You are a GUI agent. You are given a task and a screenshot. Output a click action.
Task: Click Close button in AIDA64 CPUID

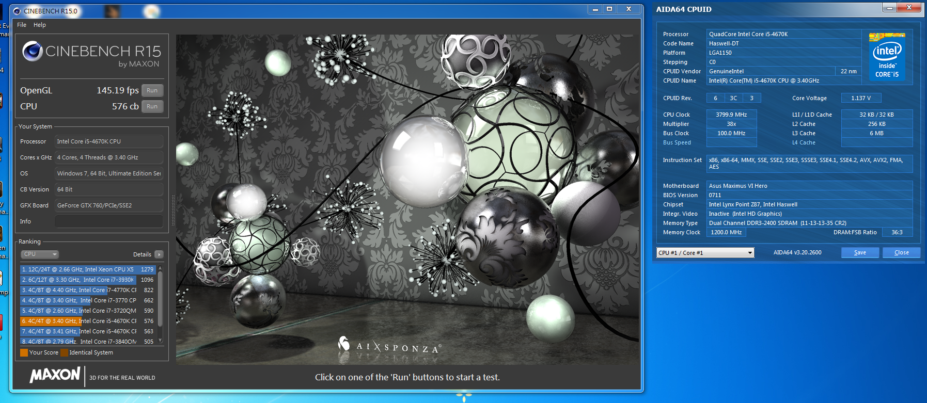[901, 252]
